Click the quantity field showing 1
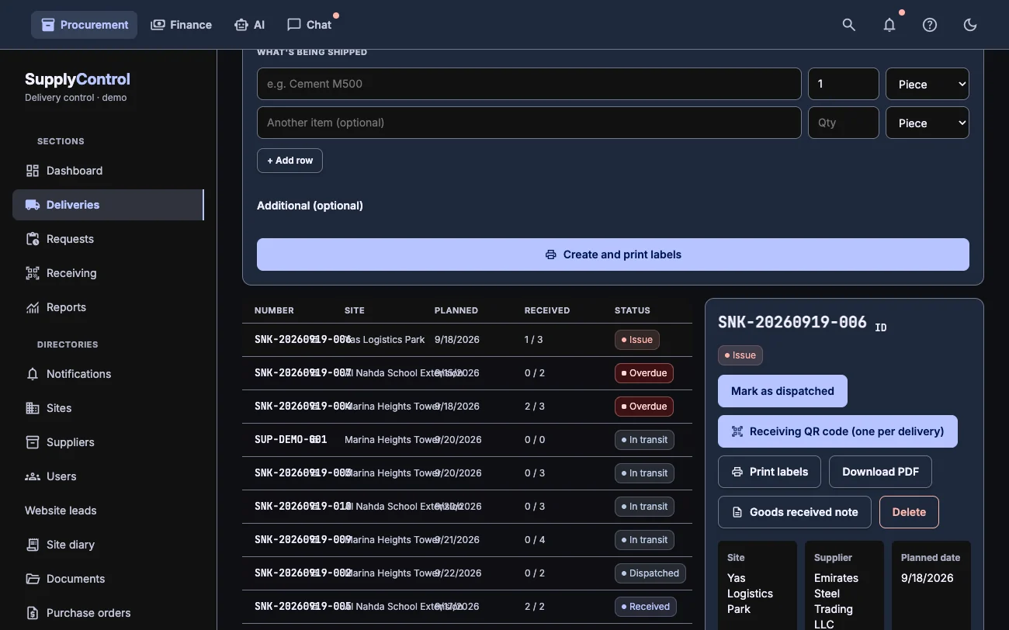The height and width of the screenshot is (630, 1009). 844,84
